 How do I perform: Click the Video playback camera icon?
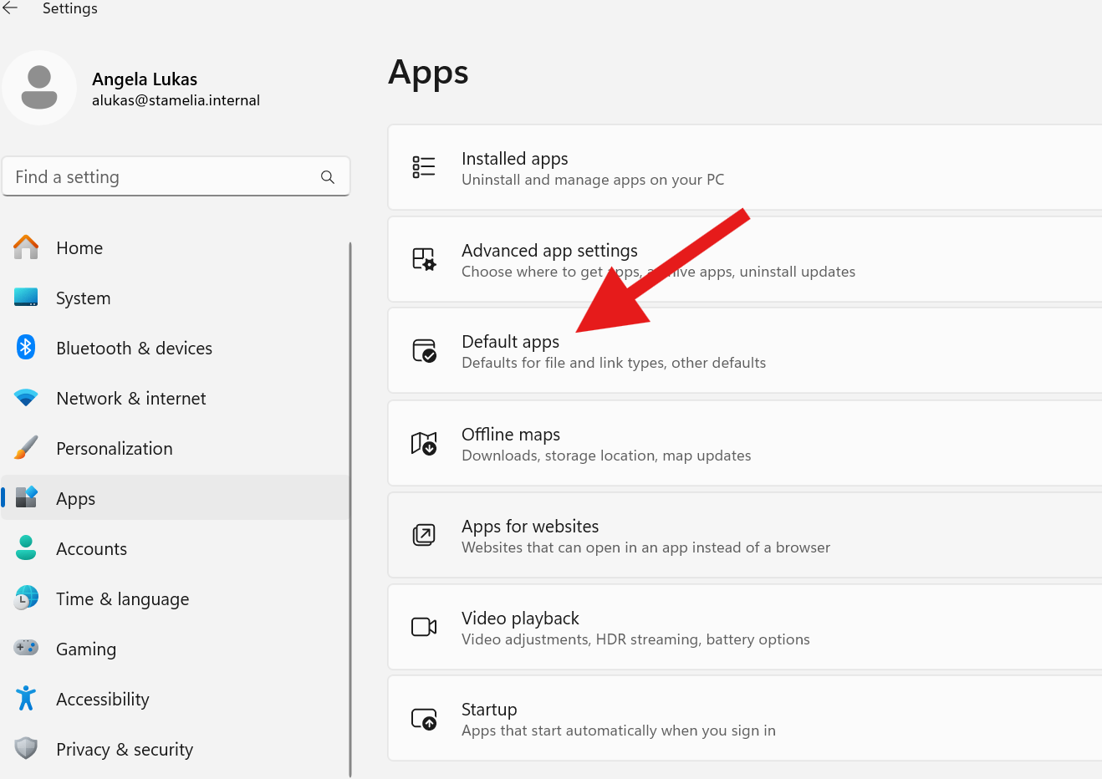click(x=424, y=627)
